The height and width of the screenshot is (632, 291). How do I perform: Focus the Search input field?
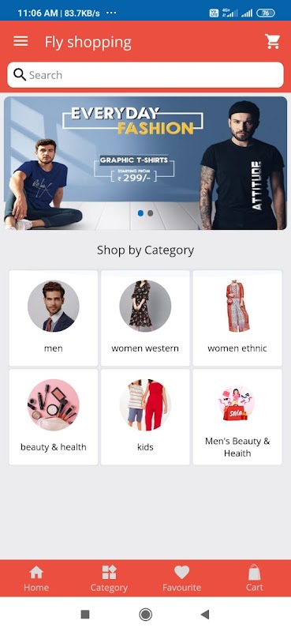[145, 75]
